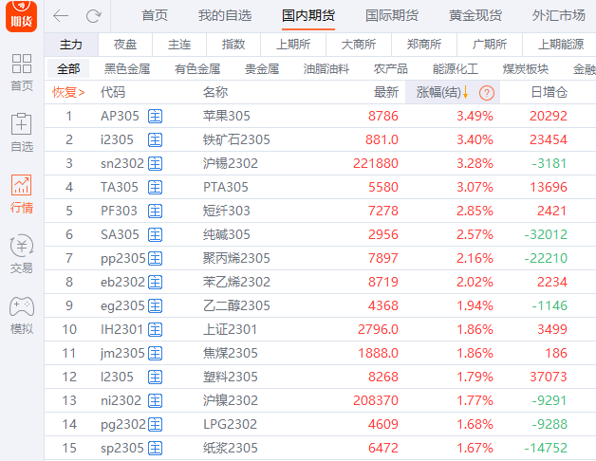Click 恢复 to reset sort order
The height and width of the screenshot is (461, 596).
tap(67, 92)
